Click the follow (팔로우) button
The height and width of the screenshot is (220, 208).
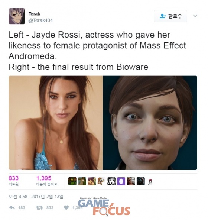170,16
